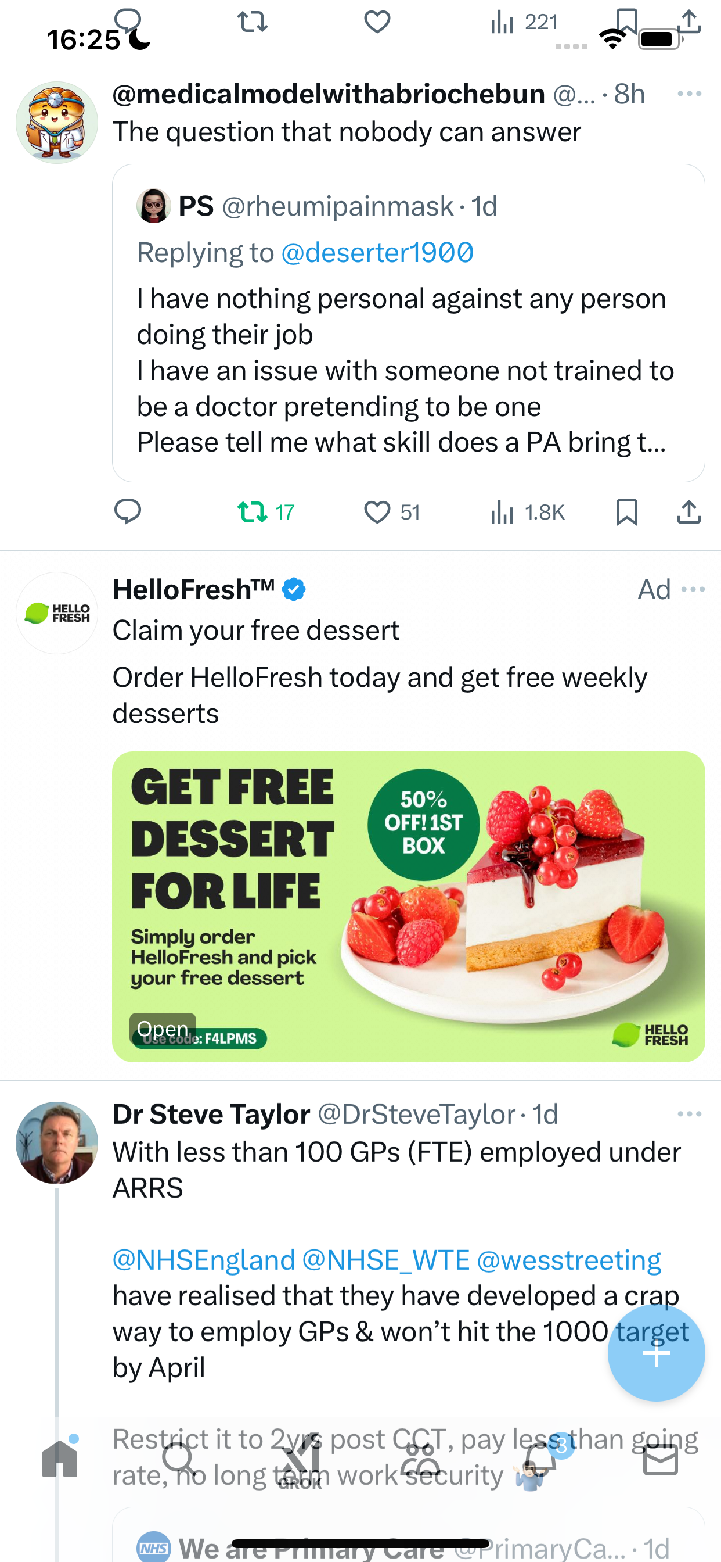Reply to the medicalmodelwithabriochebun tweet
The width and height of the screenshot is (721, 1562).
pyautogui.click(x=128, y=512)
